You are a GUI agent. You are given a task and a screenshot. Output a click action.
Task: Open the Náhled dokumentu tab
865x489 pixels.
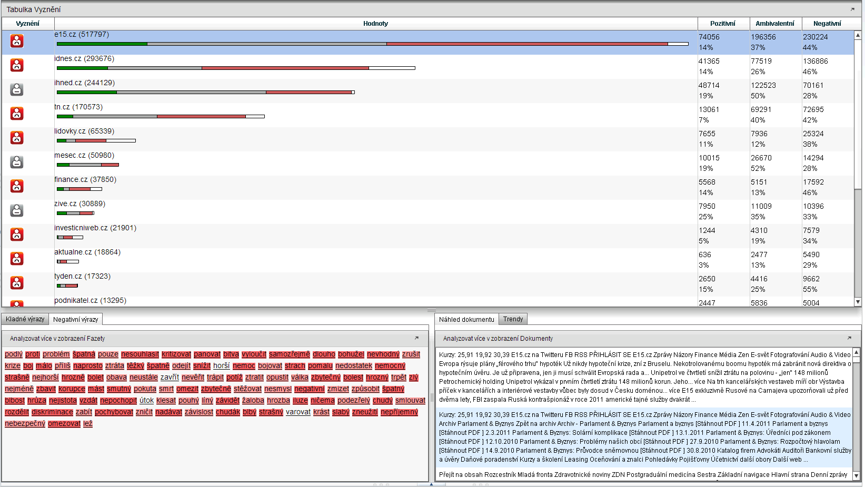click(x=466, y=319)
